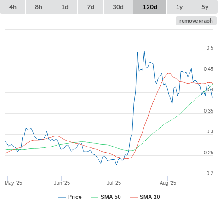Click the Aug '25 axis label
Screen dimensions: 218x209
tap(168, 183)
